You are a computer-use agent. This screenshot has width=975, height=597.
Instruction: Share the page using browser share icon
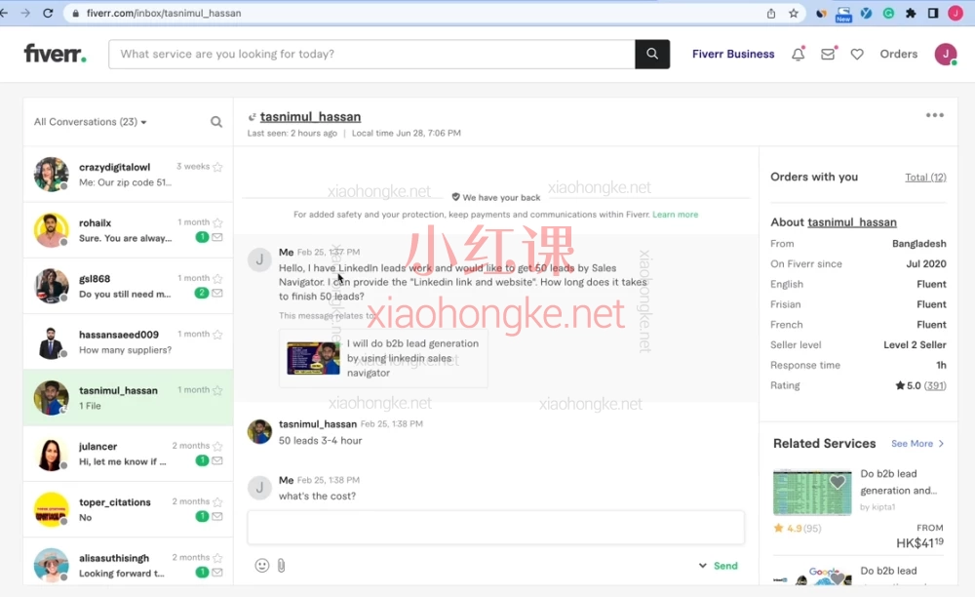click(x=771, y=13)
